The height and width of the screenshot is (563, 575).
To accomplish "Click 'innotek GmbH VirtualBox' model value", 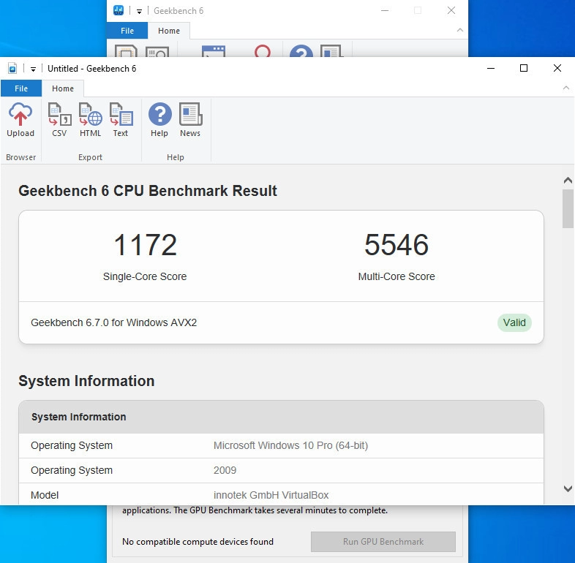I will pos(271,495).
